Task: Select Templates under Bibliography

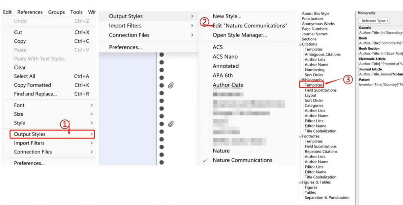Action: pos(313,85)
